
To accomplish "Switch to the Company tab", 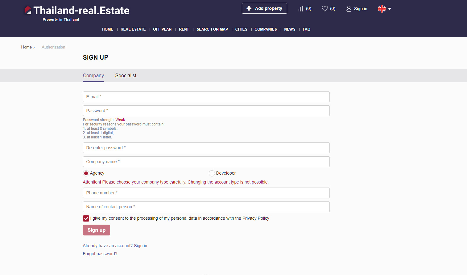I will coord(93,76).
